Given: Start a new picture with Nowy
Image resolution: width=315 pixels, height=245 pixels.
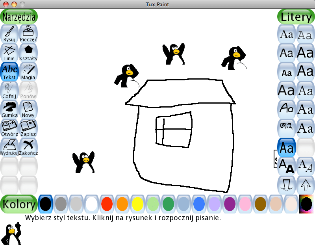Looking at the screenshot, I should pos(28,109).
